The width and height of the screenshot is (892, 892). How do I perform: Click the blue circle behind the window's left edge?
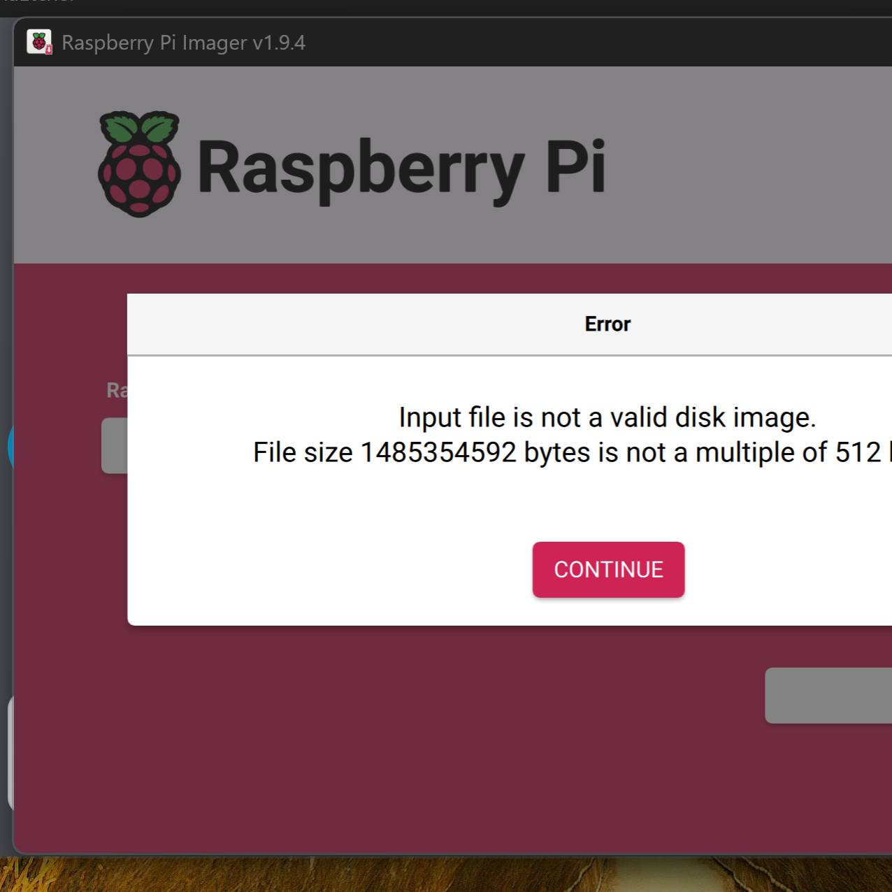(x=10, y=445)
